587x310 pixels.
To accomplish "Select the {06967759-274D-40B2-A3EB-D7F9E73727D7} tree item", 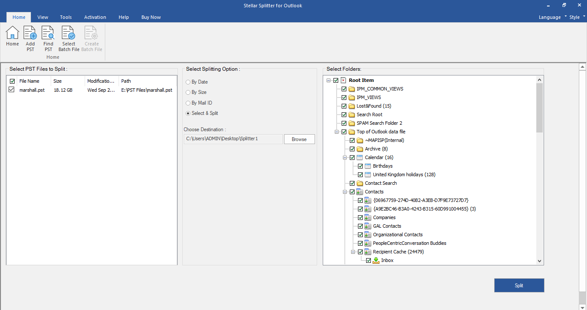I will [x=421, y=200].
